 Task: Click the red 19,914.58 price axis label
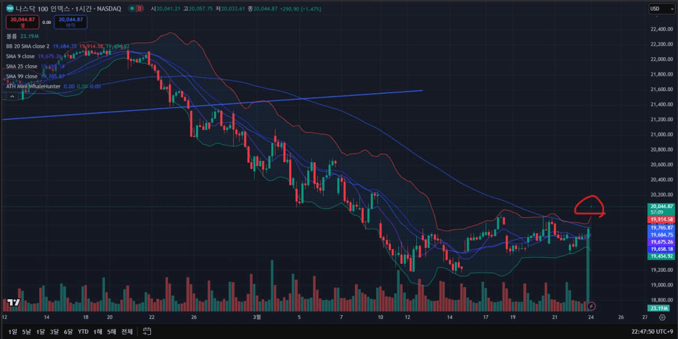662,219
